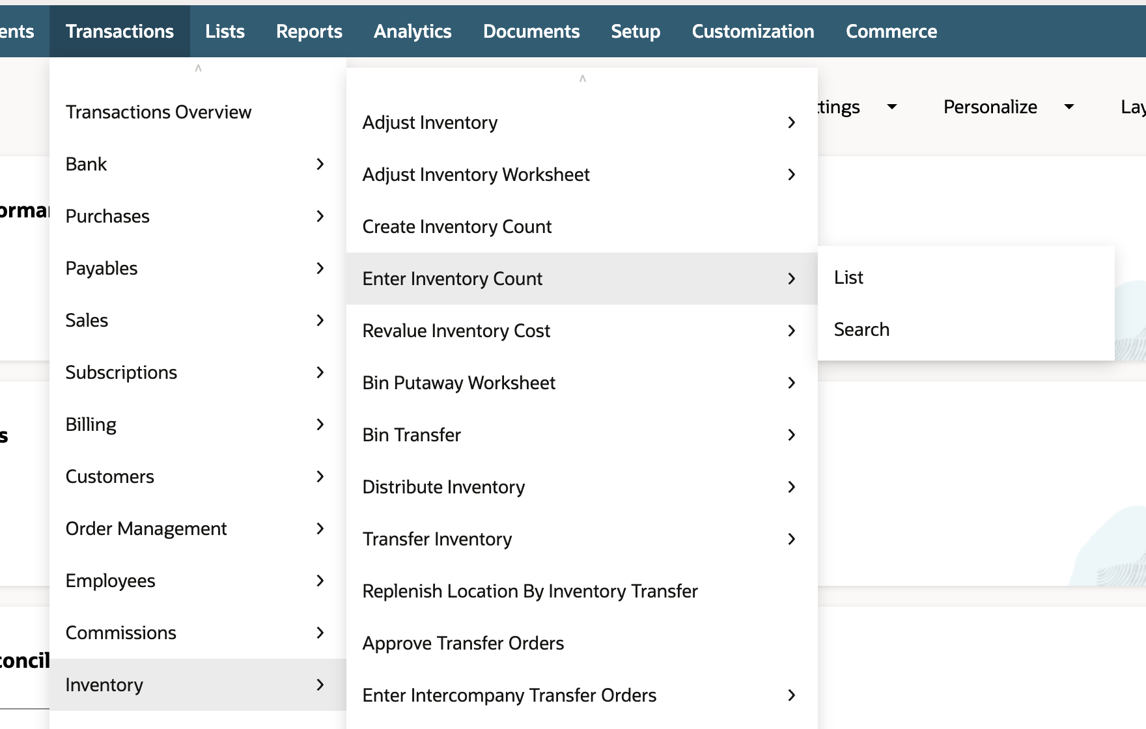Open the Analytics menu
1146x729 pixels.
pos(413,31)
